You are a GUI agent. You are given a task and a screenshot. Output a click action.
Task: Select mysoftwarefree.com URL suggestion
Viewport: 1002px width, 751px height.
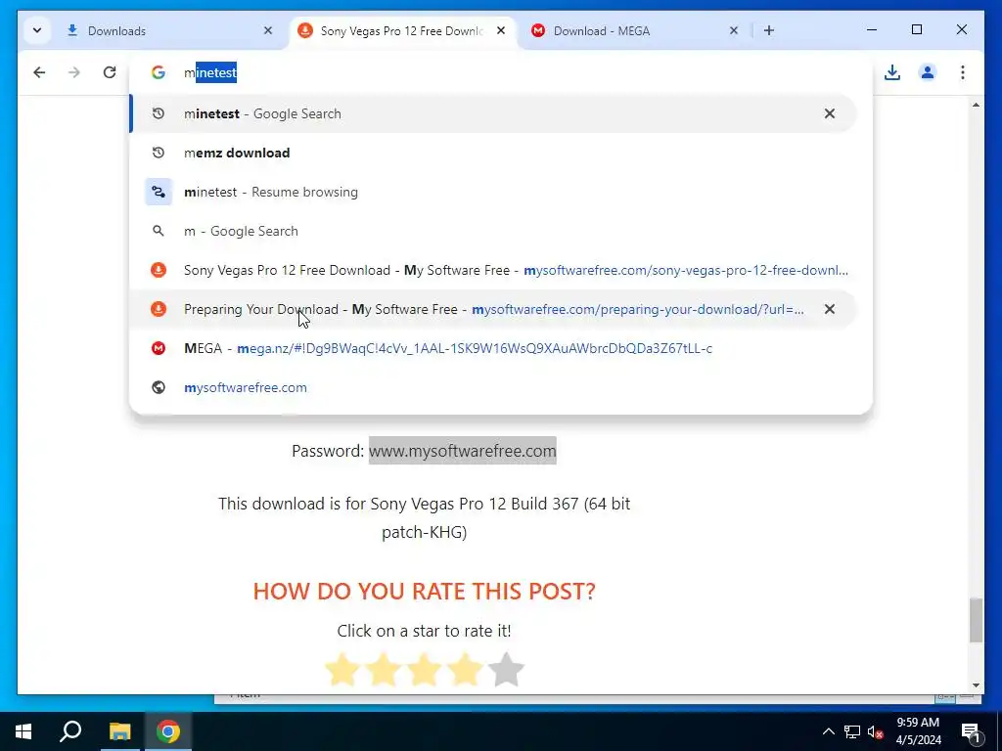[x=492, y=387]
